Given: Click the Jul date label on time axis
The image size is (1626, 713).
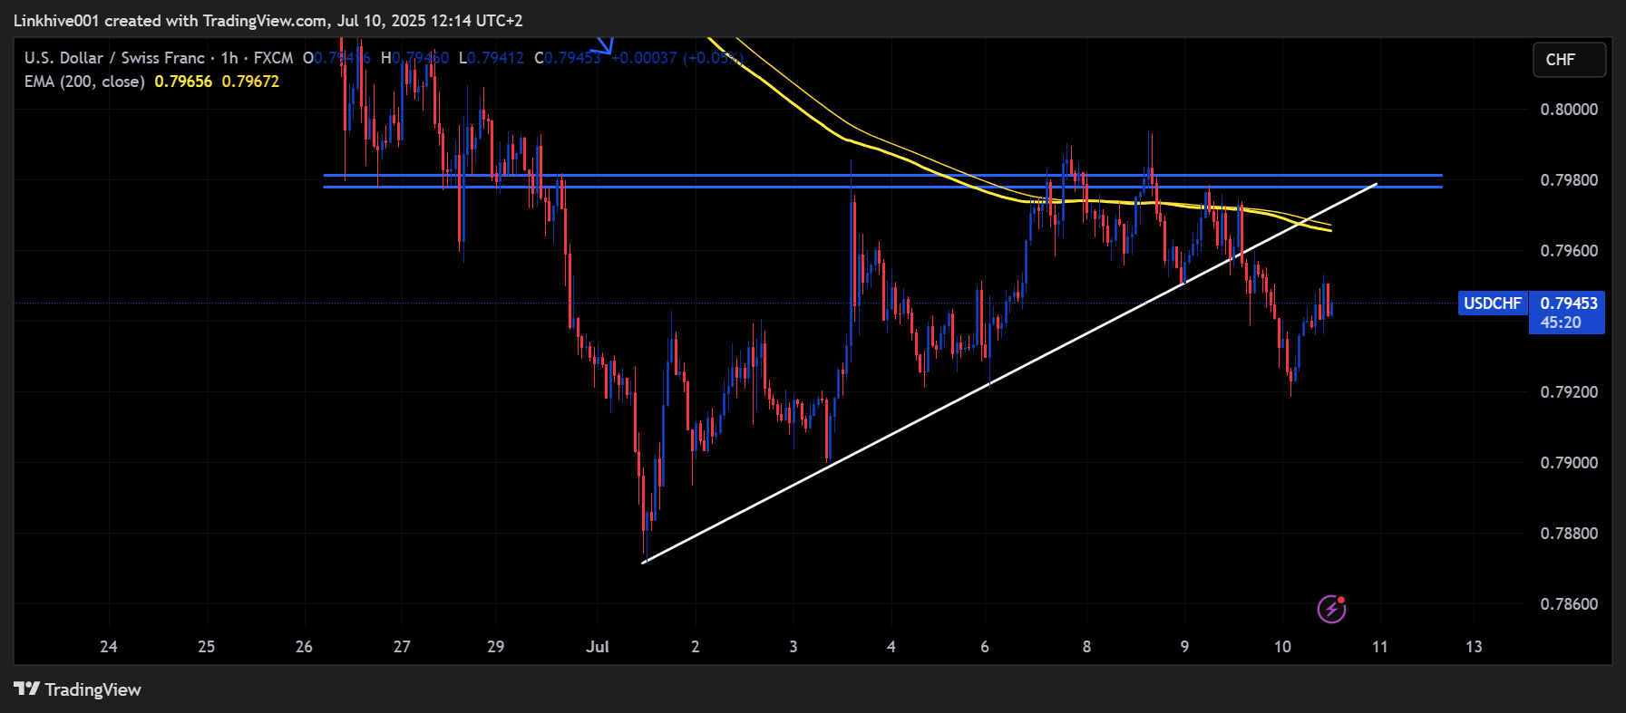Looking at the screenshot, I should (598, 647).
